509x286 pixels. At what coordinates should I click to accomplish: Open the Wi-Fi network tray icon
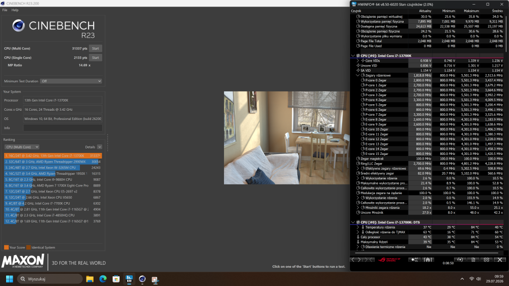471,279
